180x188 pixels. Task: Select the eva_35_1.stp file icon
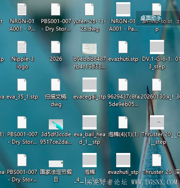(x=22, y=85)
